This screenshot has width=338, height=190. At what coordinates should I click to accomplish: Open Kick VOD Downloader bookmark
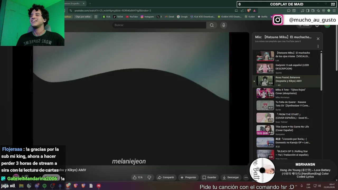203,17
